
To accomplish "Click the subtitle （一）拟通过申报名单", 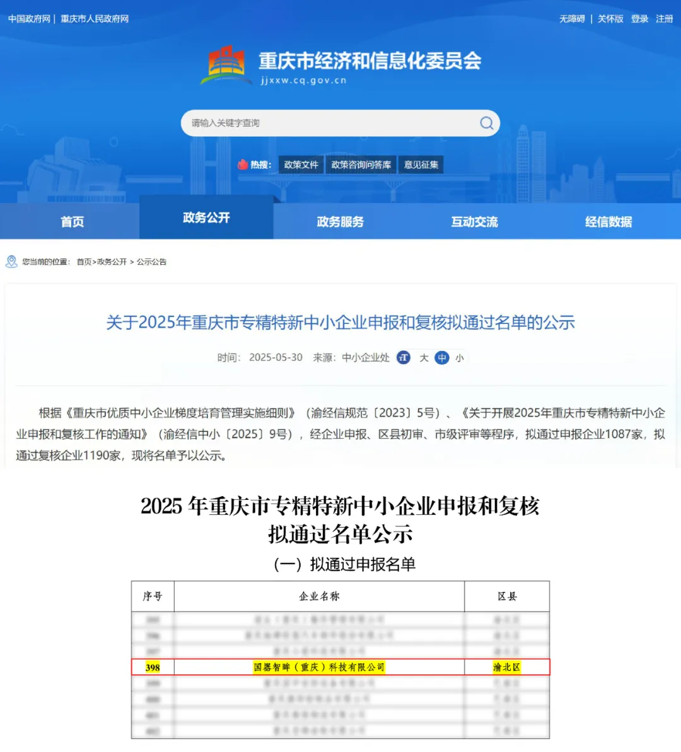I will (344, 565).
